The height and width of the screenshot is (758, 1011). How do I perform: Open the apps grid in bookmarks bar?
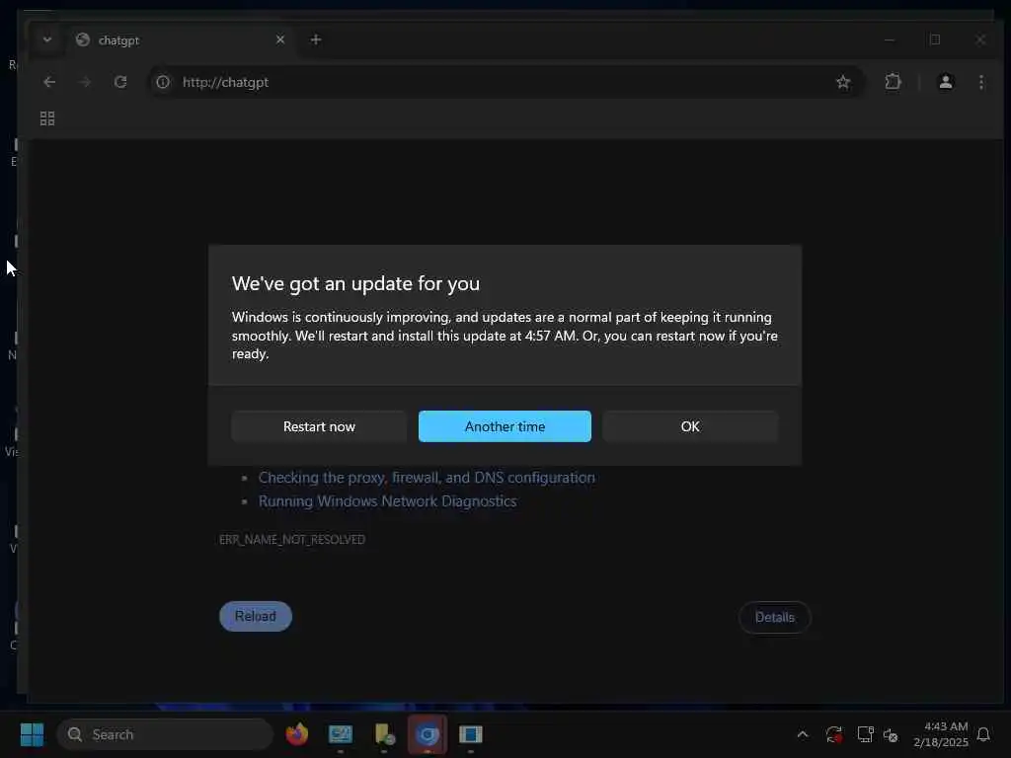tap(47, 118)
